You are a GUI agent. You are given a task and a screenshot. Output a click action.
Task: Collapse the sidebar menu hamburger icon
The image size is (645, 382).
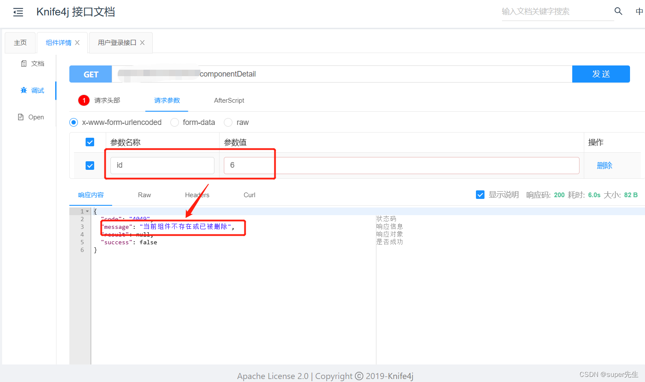point(18,12)
